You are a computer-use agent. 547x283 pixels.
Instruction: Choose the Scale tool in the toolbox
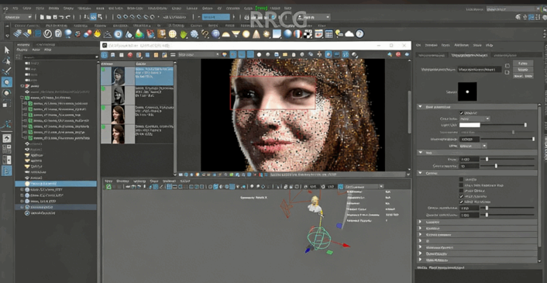pyautogui.click(x=7, y=104)
